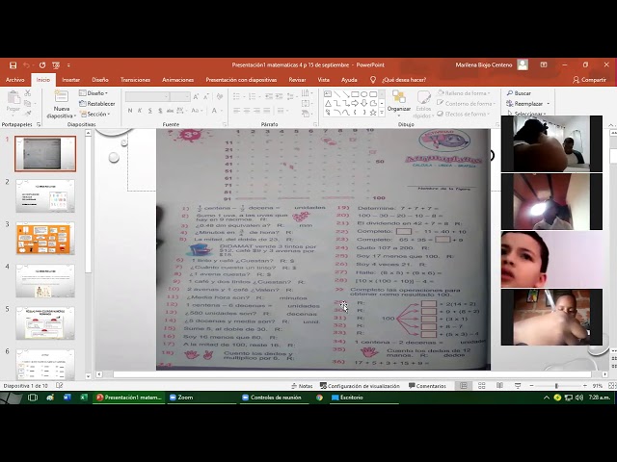Show hidden system tray icons chevron
The width and height of the screenshot is (617, 462).
547,398
